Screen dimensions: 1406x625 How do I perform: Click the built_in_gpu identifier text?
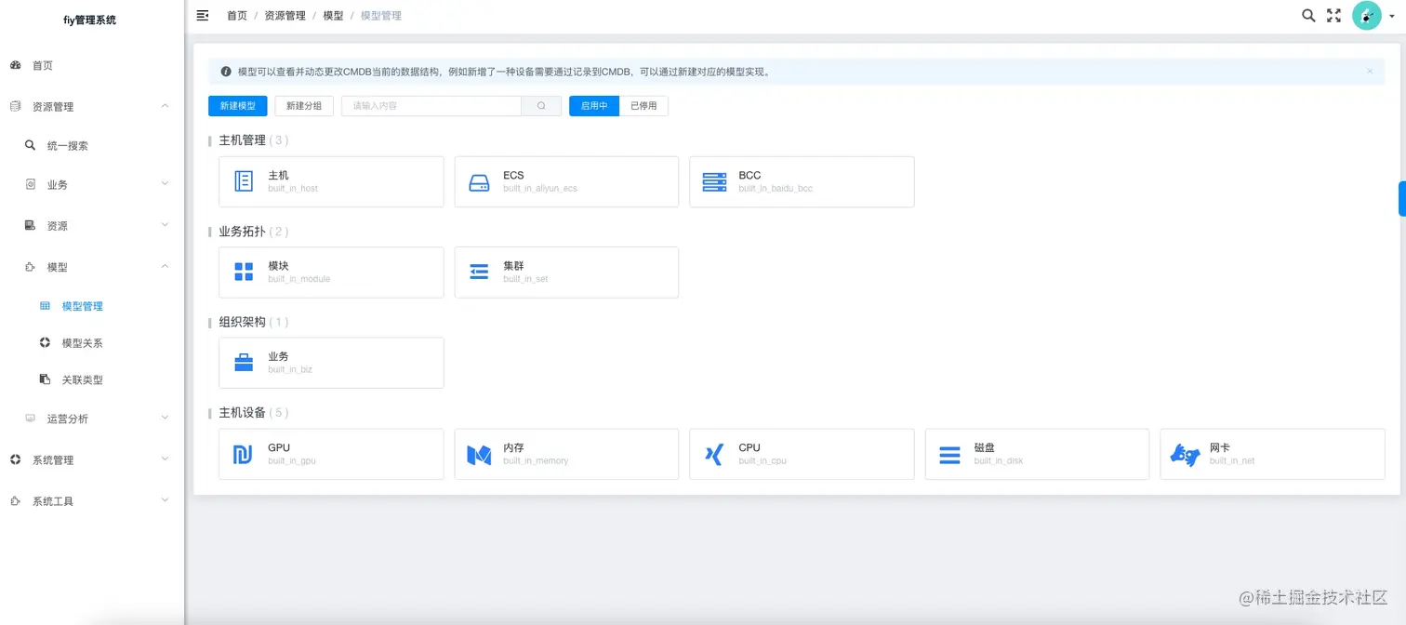(292, 461)
